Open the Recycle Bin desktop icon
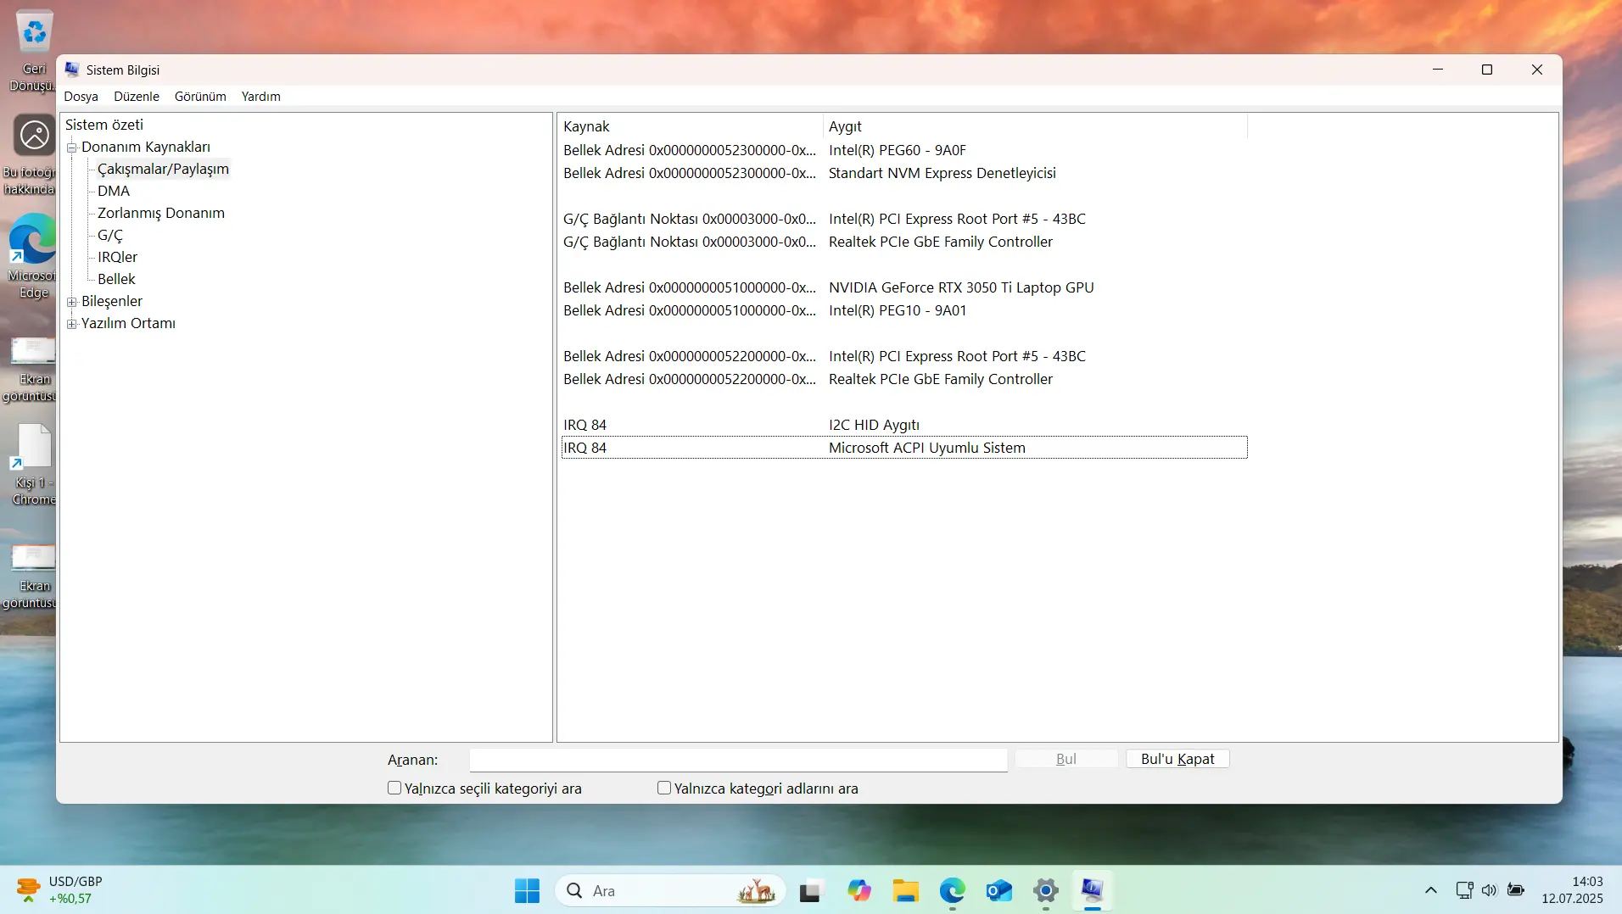Screen dimensions: 1622x914 pyautogui.click(x=34, y=51)
